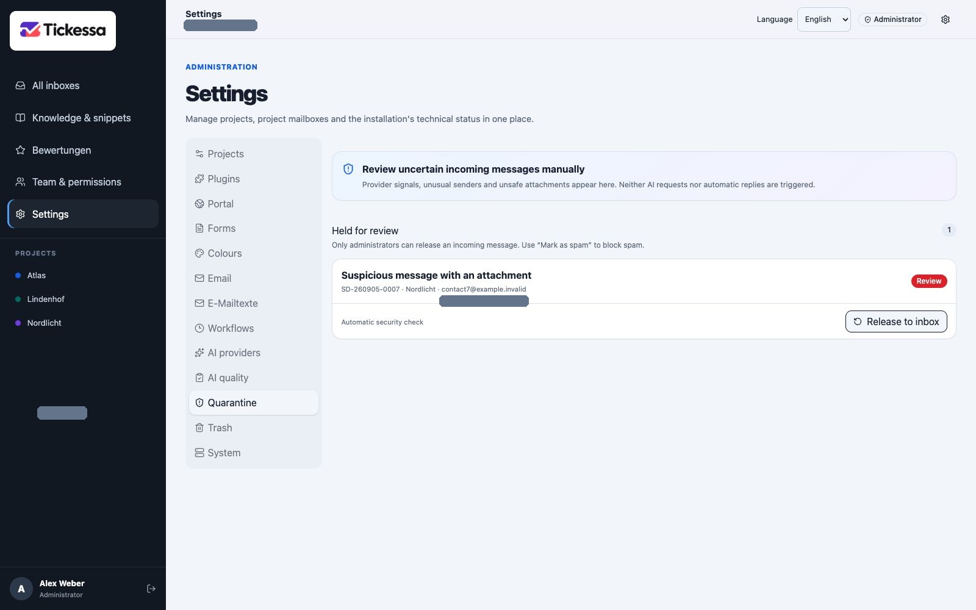Click the Workflows clock icon
Viewport: 976px width, 610px height.
(199, 328)
